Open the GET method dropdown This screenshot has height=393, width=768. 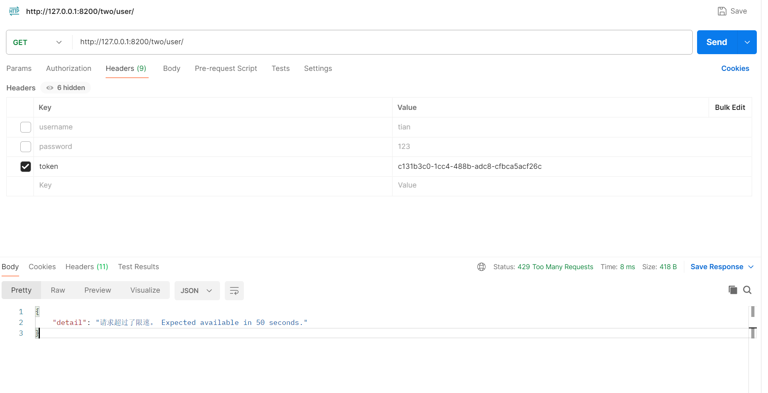click(x=39, y=42)
